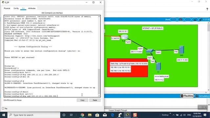Click the red S app icon on taskbar

pyautogui.click(x=135, y=115)
